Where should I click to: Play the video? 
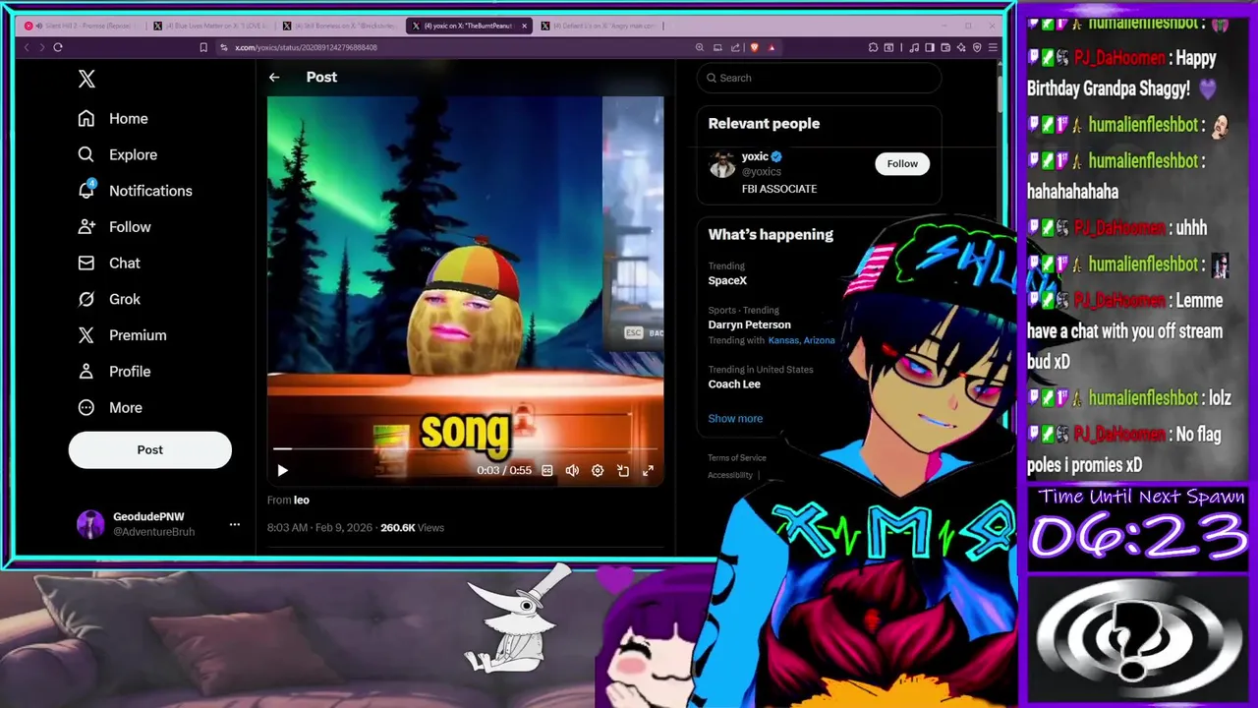click(x=282, y=471)
